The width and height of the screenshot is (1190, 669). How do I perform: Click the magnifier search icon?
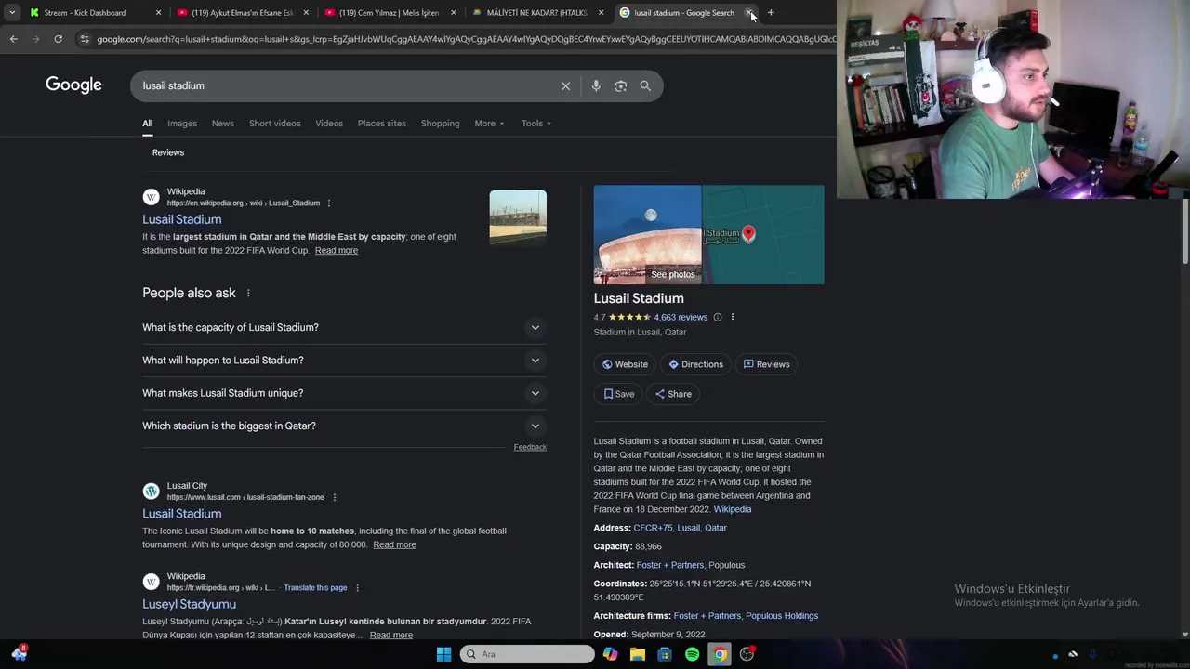click(x=645, y=85)
